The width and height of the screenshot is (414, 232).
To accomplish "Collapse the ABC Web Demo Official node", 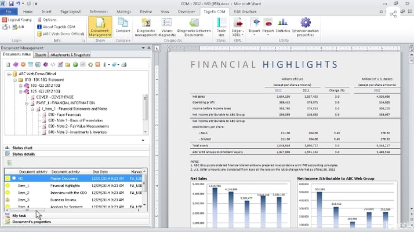I will 9,74.
